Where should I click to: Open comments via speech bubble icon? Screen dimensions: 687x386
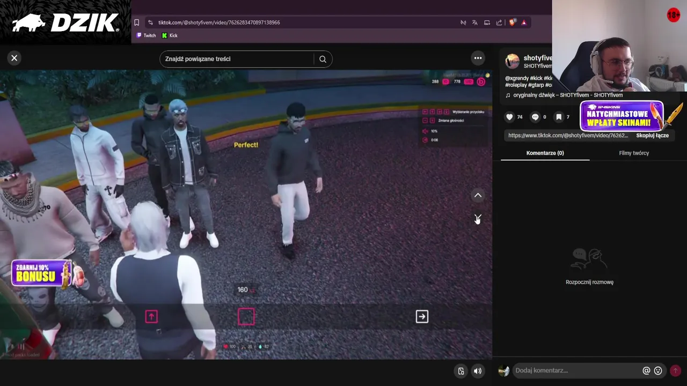(535, 117)
